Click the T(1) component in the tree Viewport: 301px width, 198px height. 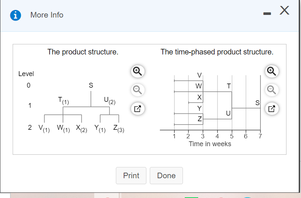pyautogui.click(x=63, y=100)
